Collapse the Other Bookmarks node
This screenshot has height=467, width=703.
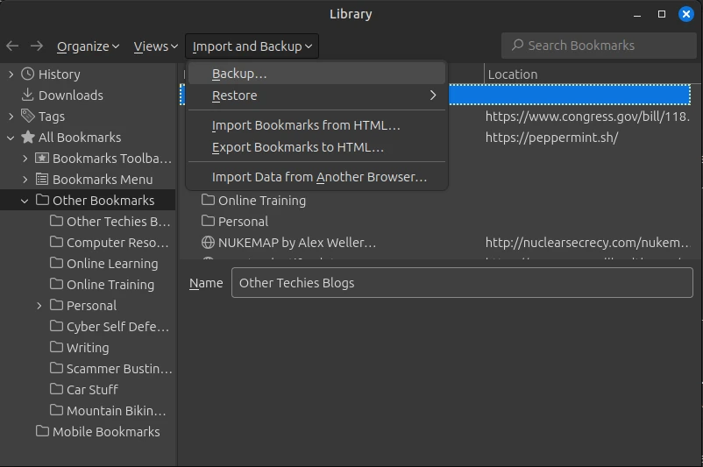tap(25, 201)
